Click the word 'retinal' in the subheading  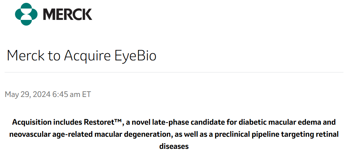pyautogui.click(x=328, y=135)
